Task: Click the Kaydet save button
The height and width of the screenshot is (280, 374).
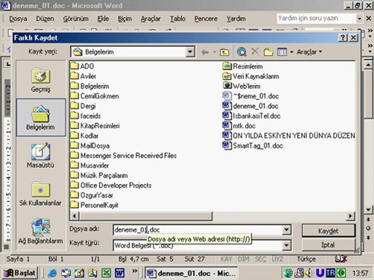Action: click(x=328, y=231)
